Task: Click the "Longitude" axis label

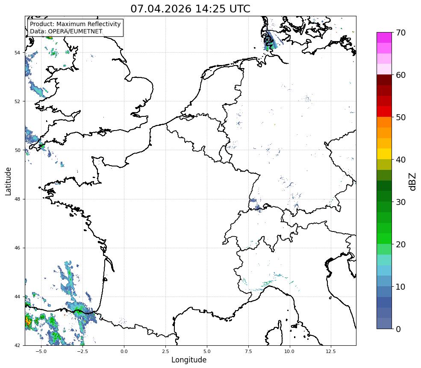Action: pyautogui.click(x=189, y=360)
